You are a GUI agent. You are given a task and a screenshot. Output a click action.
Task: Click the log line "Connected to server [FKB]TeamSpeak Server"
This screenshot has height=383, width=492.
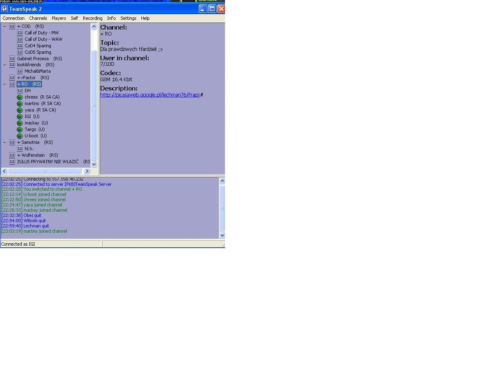coord(57,184)
